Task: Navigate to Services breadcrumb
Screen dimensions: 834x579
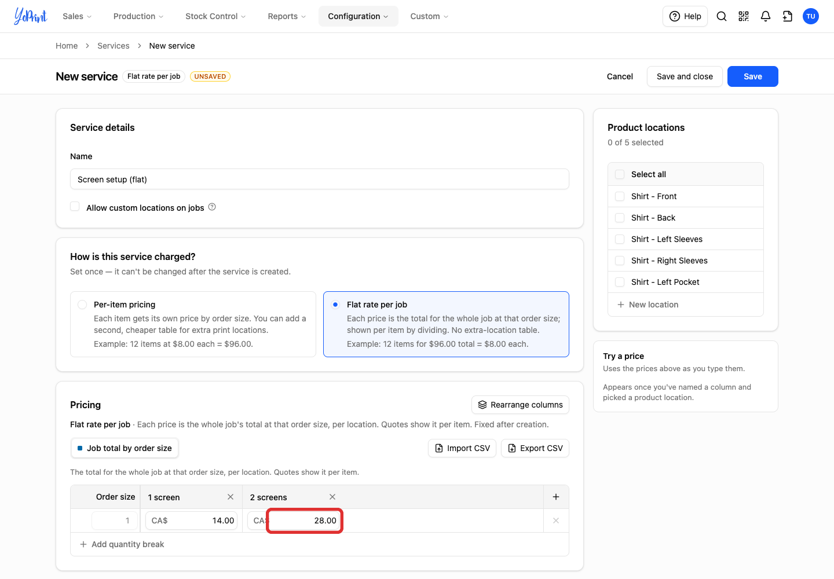Action: (114, 46)
